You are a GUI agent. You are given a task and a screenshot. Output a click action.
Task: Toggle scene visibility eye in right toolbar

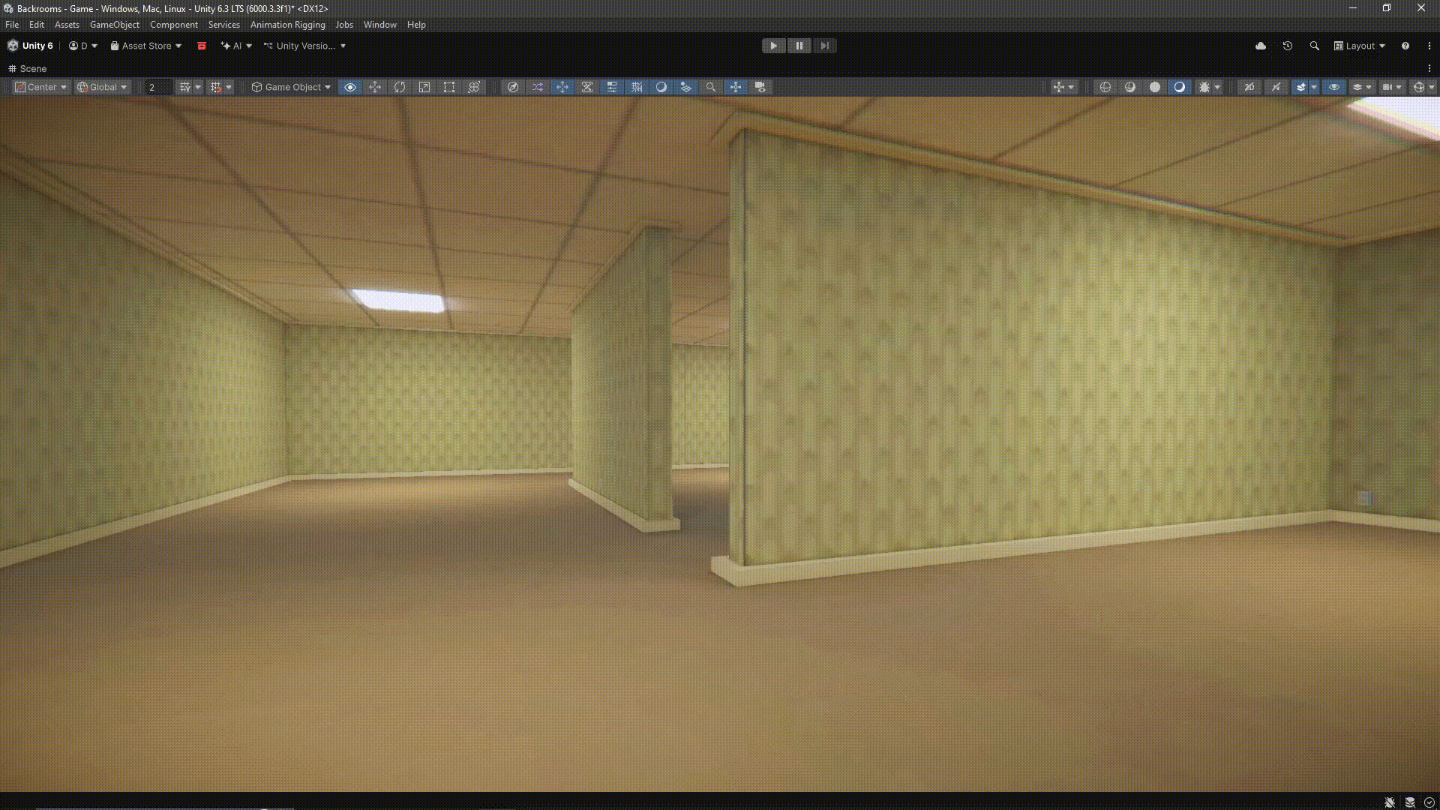point(1334,87)
